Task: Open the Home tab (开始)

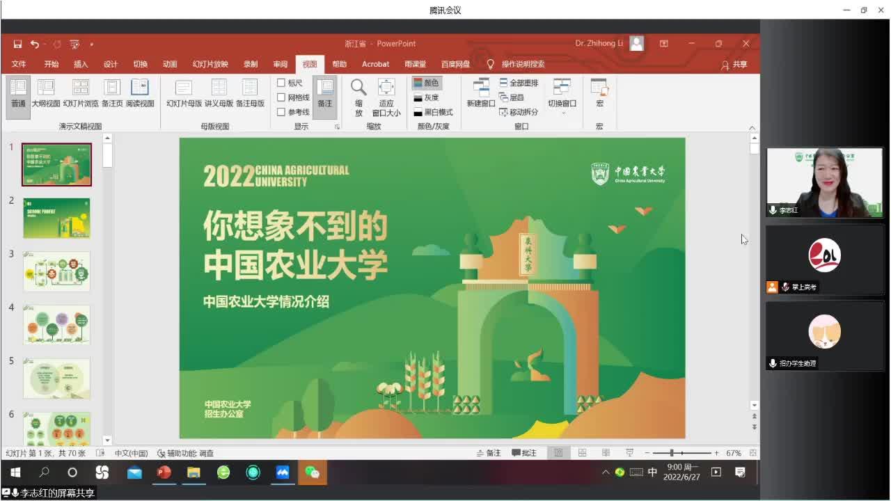Action: pyautogui.click(x=52, y=64)
